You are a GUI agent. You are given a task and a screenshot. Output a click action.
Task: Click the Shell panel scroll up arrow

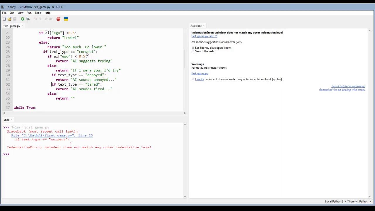click(185, 125)
